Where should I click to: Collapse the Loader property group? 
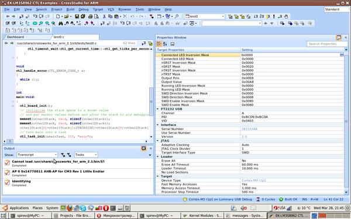coord(157,157)
